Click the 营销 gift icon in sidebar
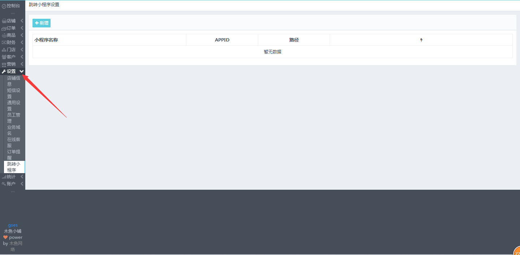This screenshot has height=255, width=520. pyautogui.click(x=4, y=64)
